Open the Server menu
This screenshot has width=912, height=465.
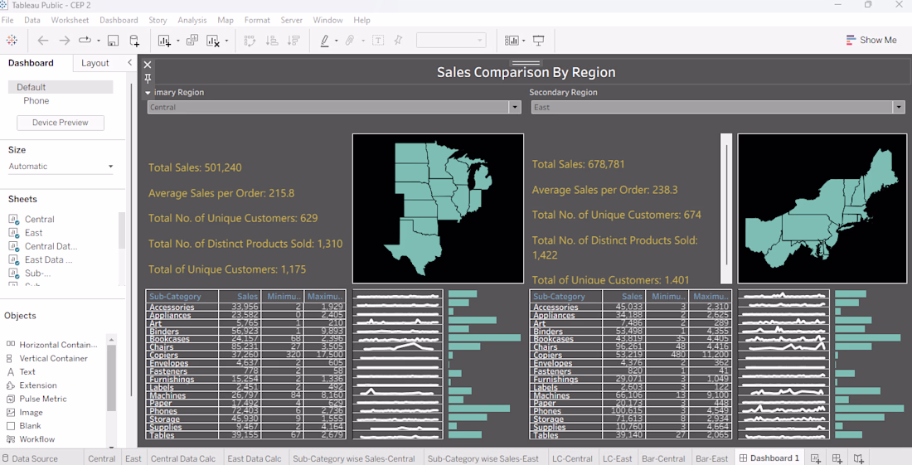291,20
